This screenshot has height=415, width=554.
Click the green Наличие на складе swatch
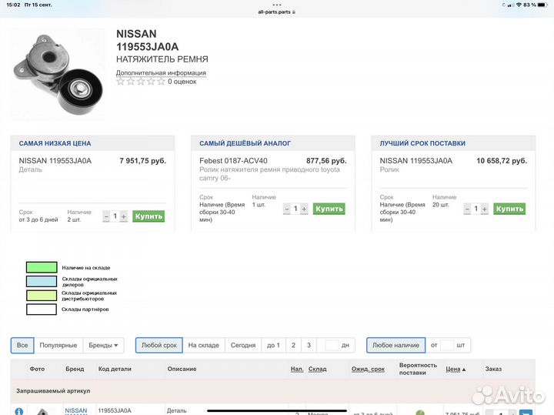(x=42, y=267)
